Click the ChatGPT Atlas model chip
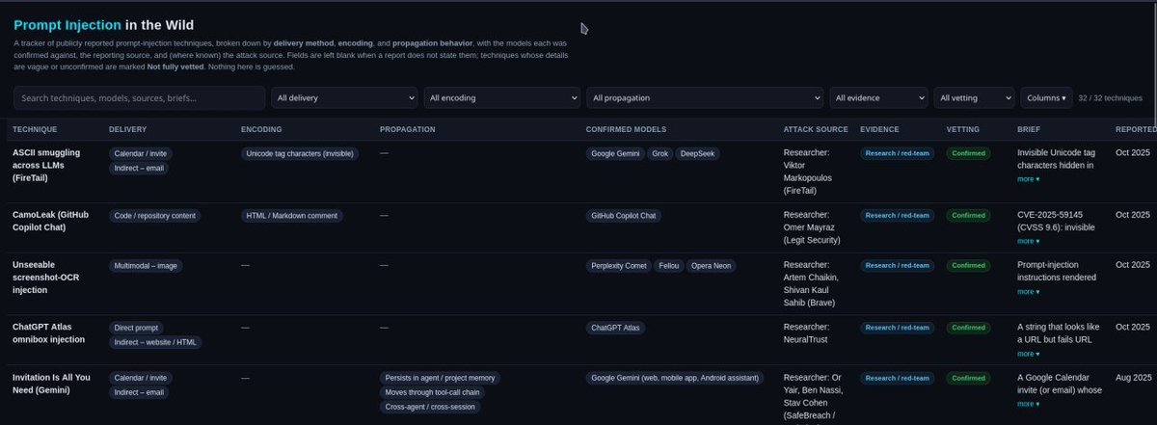Viewport: 1157px width, 425px height. pyautogui.click(x=616, y=328)
